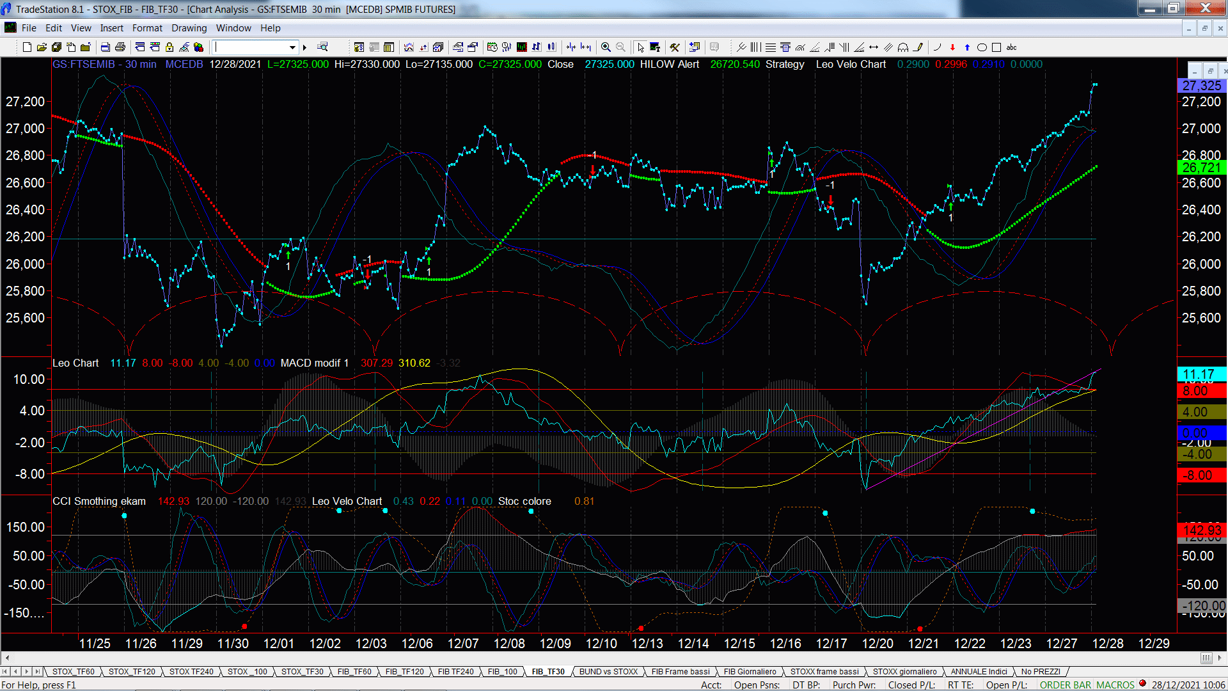Viewport: 1228px width, 691px height.
Task: Click the New document icon
Action: [x=27, y=47]
